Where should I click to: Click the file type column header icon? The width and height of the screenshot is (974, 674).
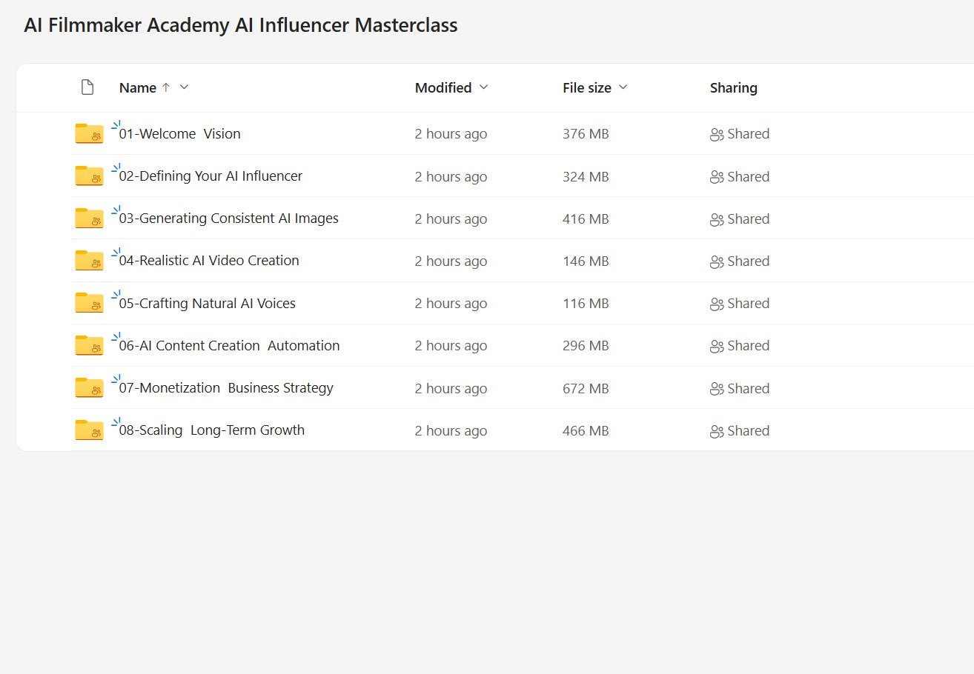[87, 87]
